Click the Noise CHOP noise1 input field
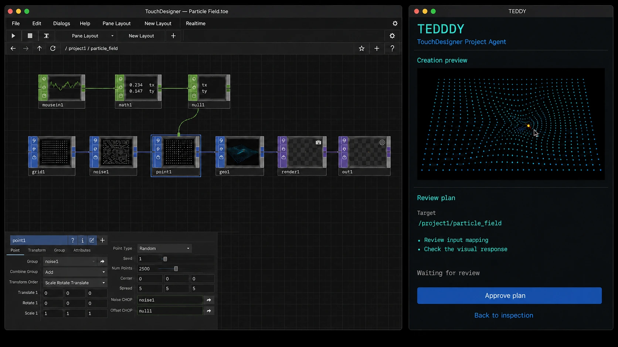Screen dimensions: 618x347 pos(170,300)
